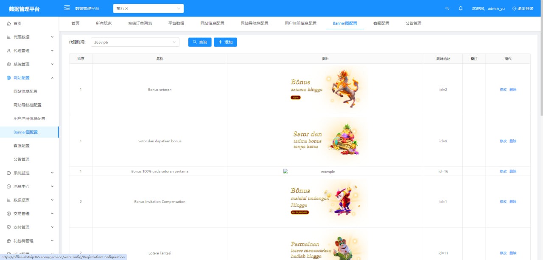Click 修改 for Bonus 100% pada setoran pertama
Viewport: 543px width, 260px height.
(x=503, y=171)
